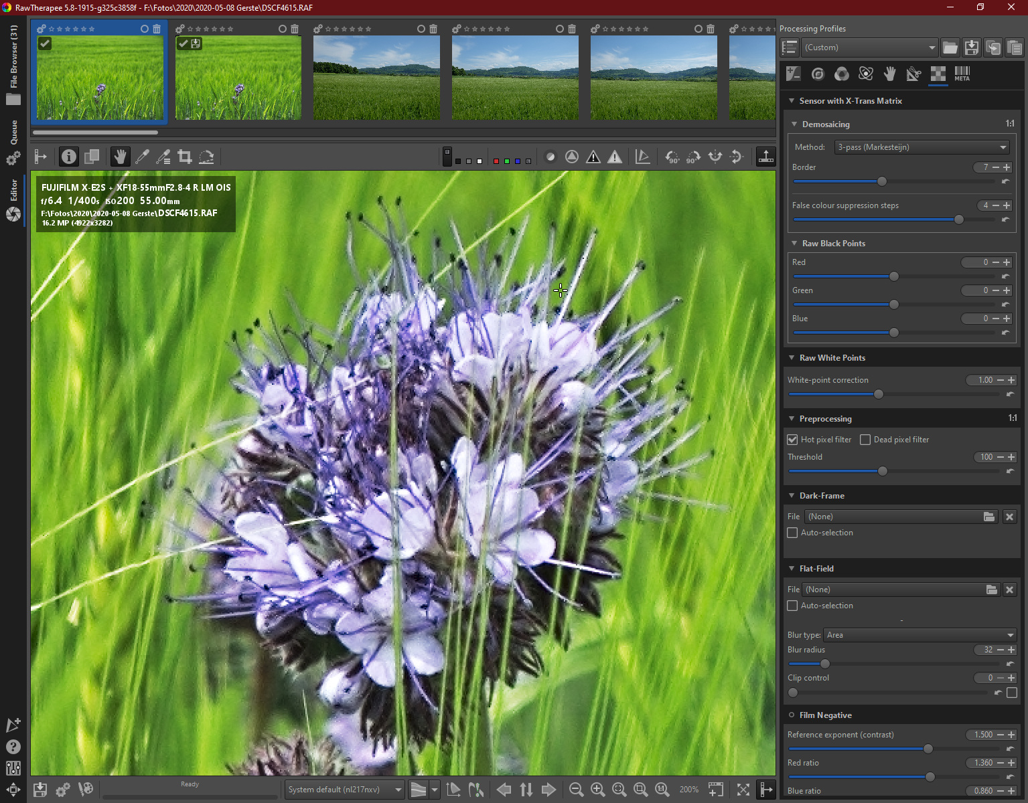Select the white balance picker tool
Viewport: 1028px width, 803px height.
click(142, 157)
